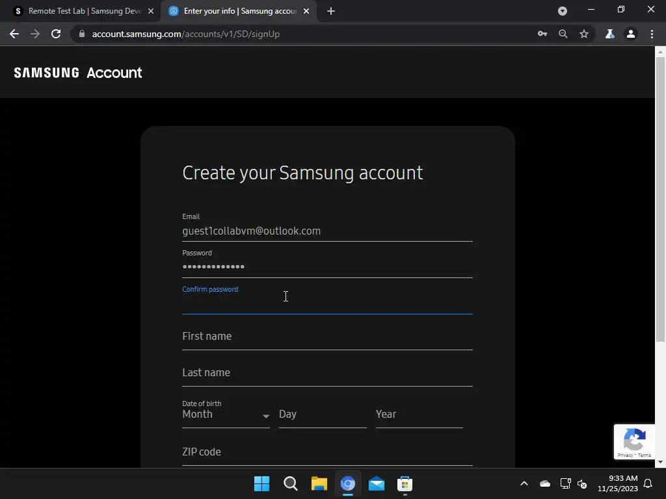The width and height of the screenshot is (666, 499).
Task: Close the Remote Test Lab tab
Action: [151, 11]
